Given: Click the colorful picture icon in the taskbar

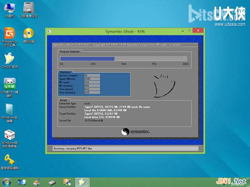Looking at the screenshot, I should pos(67,182).
